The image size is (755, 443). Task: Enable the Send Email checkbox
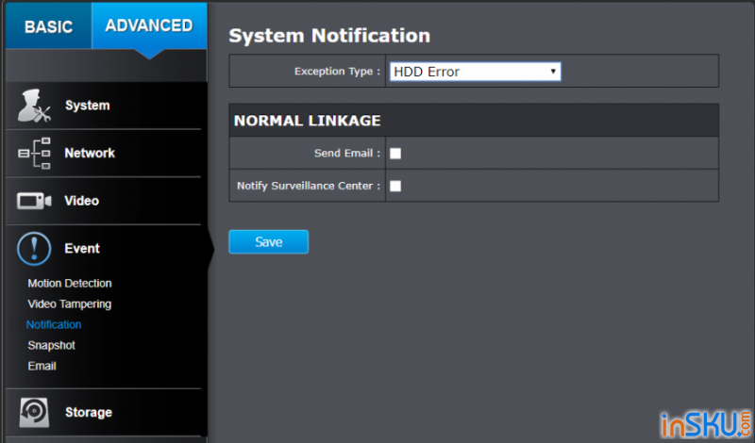(395, 154)
